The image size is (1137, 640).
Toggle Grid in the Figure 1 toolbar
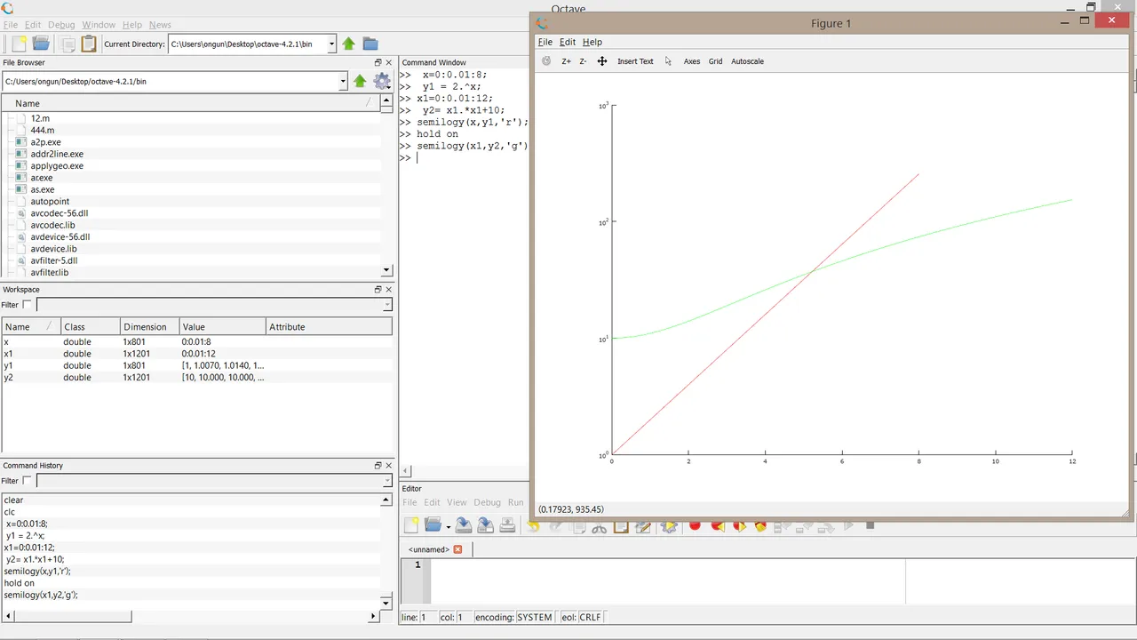click(715, 61)
